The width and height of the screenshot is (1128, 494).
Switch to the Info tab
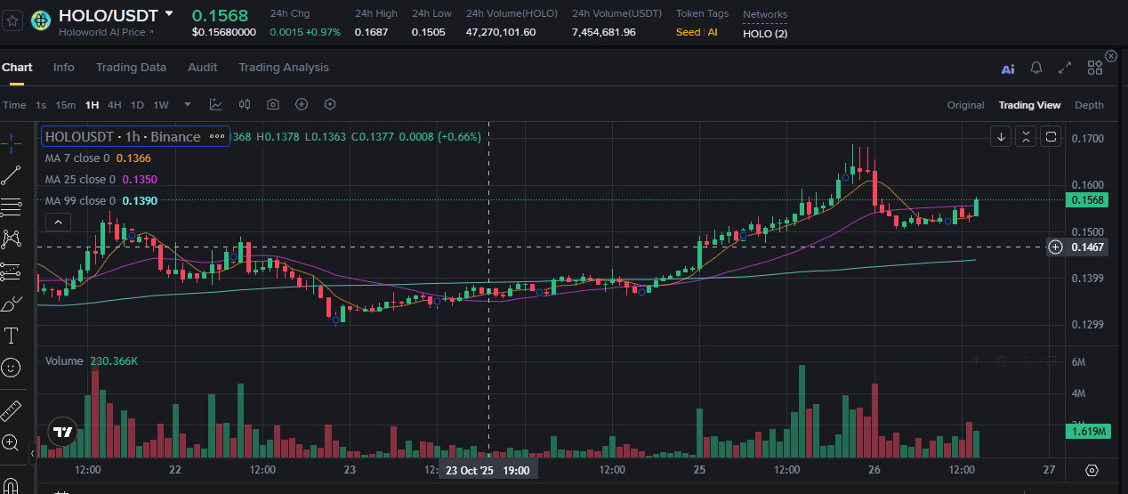coord(64,68)
